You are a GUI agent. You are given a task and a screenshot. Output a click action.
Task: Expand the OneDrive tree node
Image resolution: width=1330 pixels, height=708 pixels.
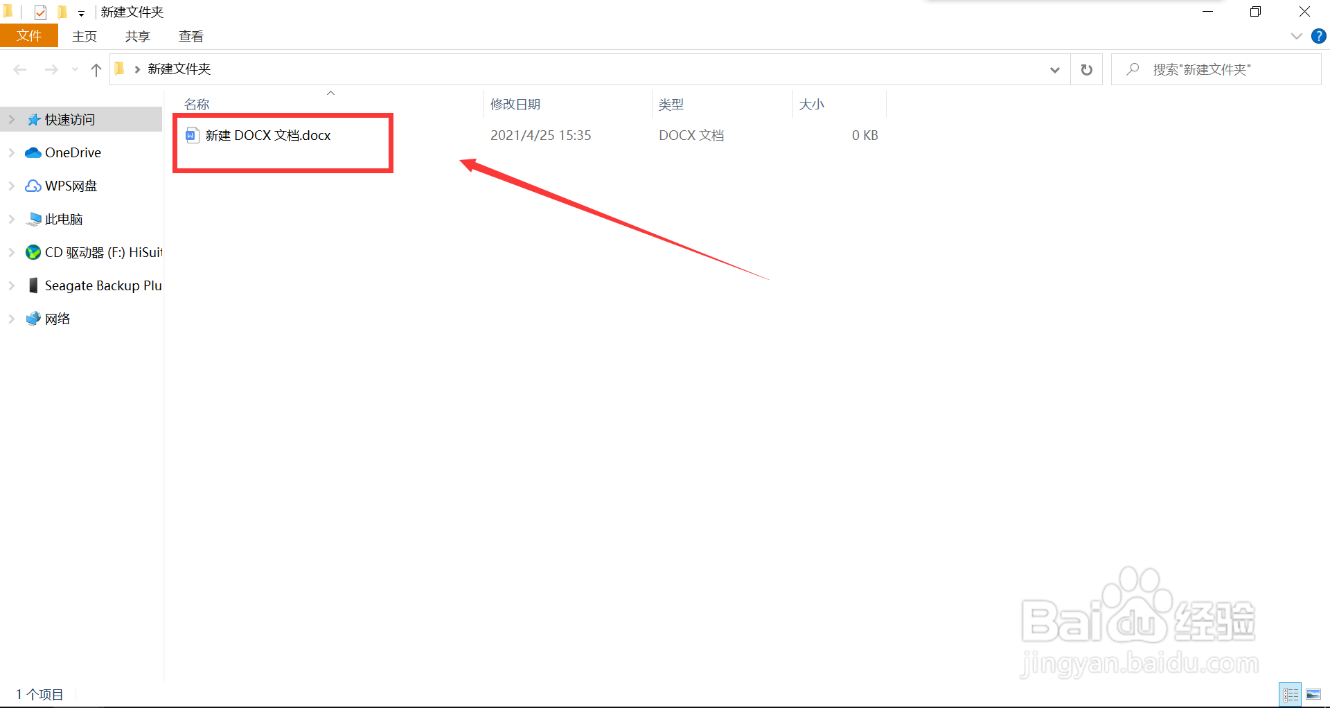pos(12,152)
